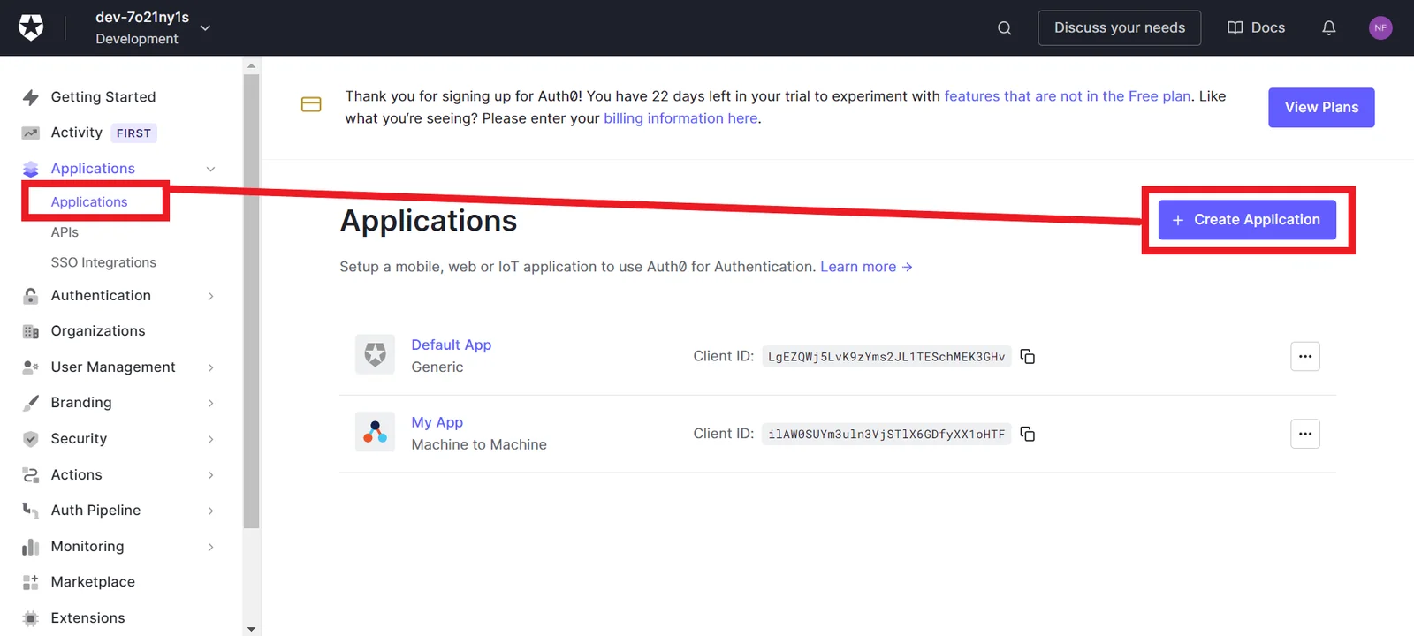Click the Getting Started lightning icon
The height and width of the screenshot is (636, 1414).
coord(31,97)
